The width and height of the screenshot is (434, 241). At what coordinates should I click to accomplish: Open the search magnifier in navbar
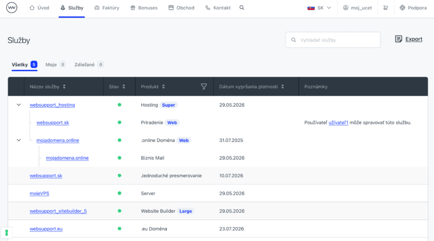coord(242,8)
